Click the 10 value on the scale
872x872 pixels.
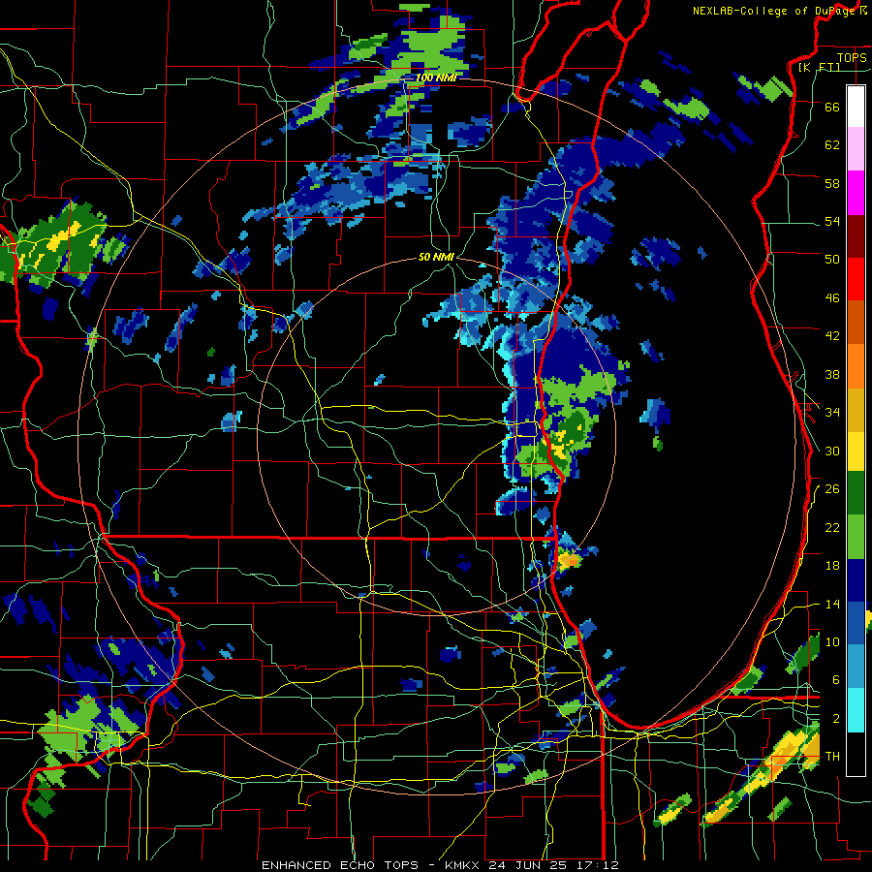[x=832, y=641]
